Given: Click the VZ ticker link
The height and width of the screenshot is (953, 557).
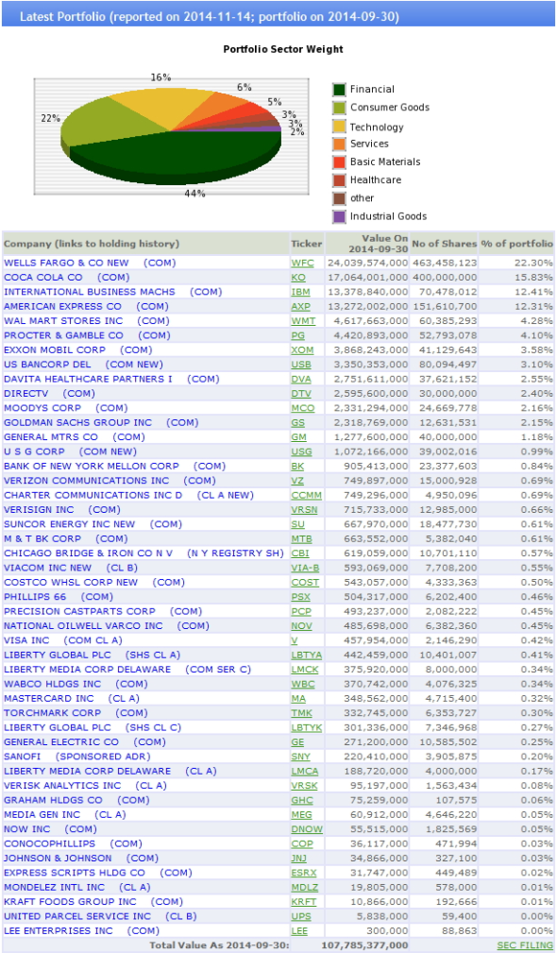Looking at the screenshot, I should click(297, 481).
